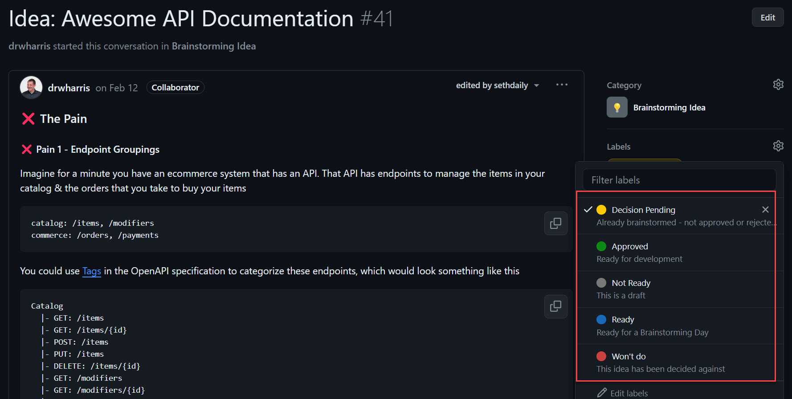This screenshot has width=792, height=399.
Task: Select the Approved label option
Action: coord(630,247)
